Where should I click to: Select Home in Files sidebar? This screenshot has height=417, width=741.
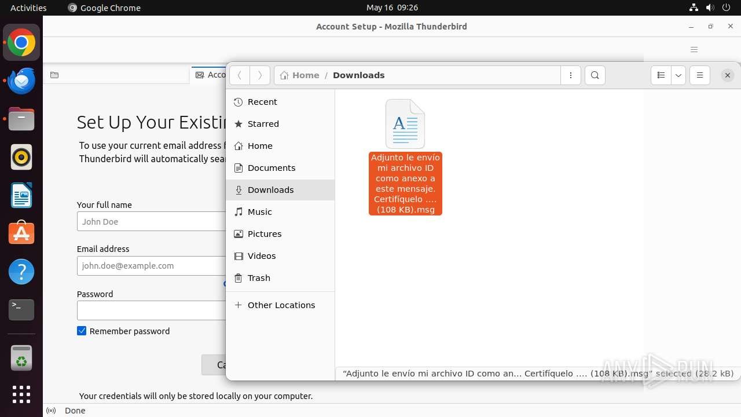pos(280,146)
